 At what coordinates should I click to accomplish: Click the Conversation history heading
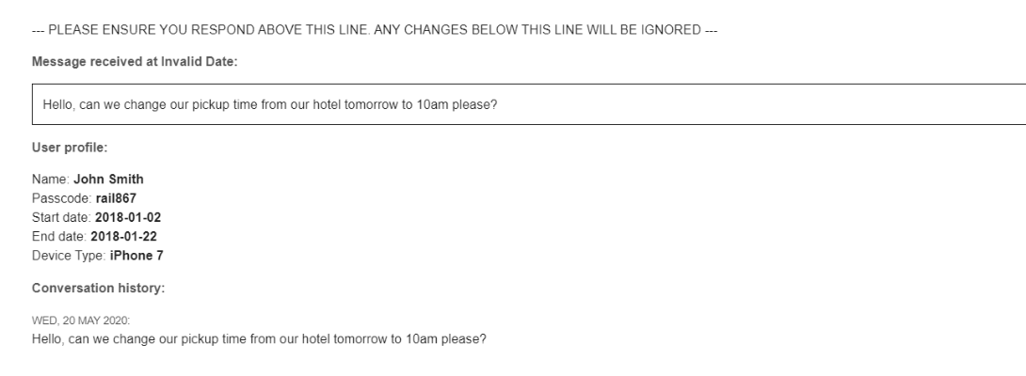[98, 289]
